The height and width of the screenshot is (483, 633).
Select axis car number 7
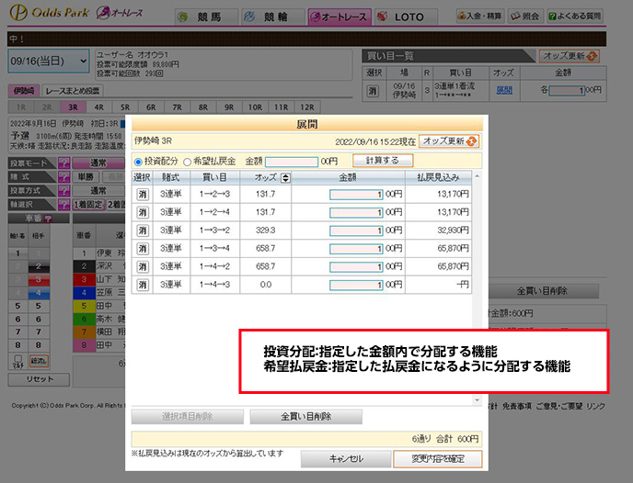coord(17,331)
